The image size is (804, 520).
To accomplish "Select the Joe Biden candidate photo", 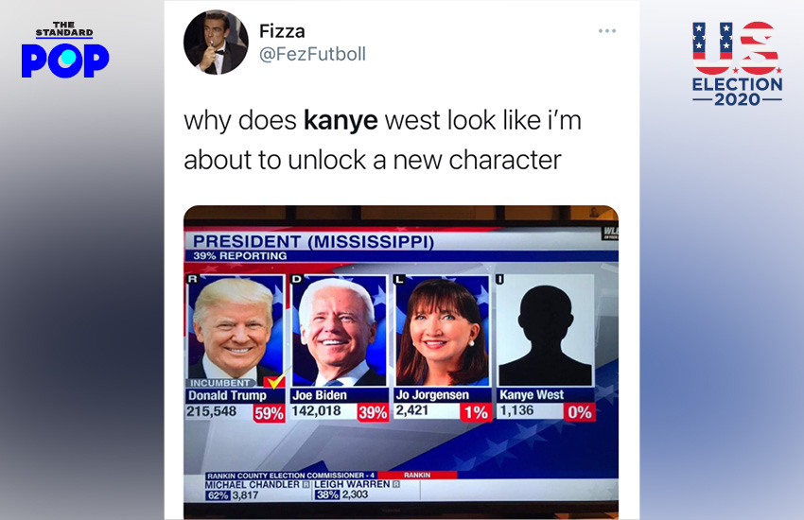I will 339,331.
